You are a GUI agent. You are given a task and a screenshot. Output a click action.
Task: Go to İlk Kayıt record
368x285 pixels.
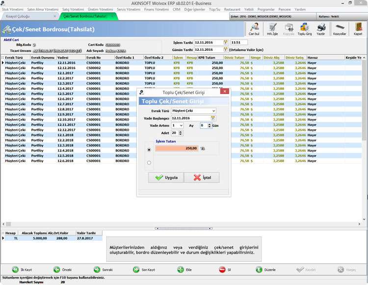[22, 270]
